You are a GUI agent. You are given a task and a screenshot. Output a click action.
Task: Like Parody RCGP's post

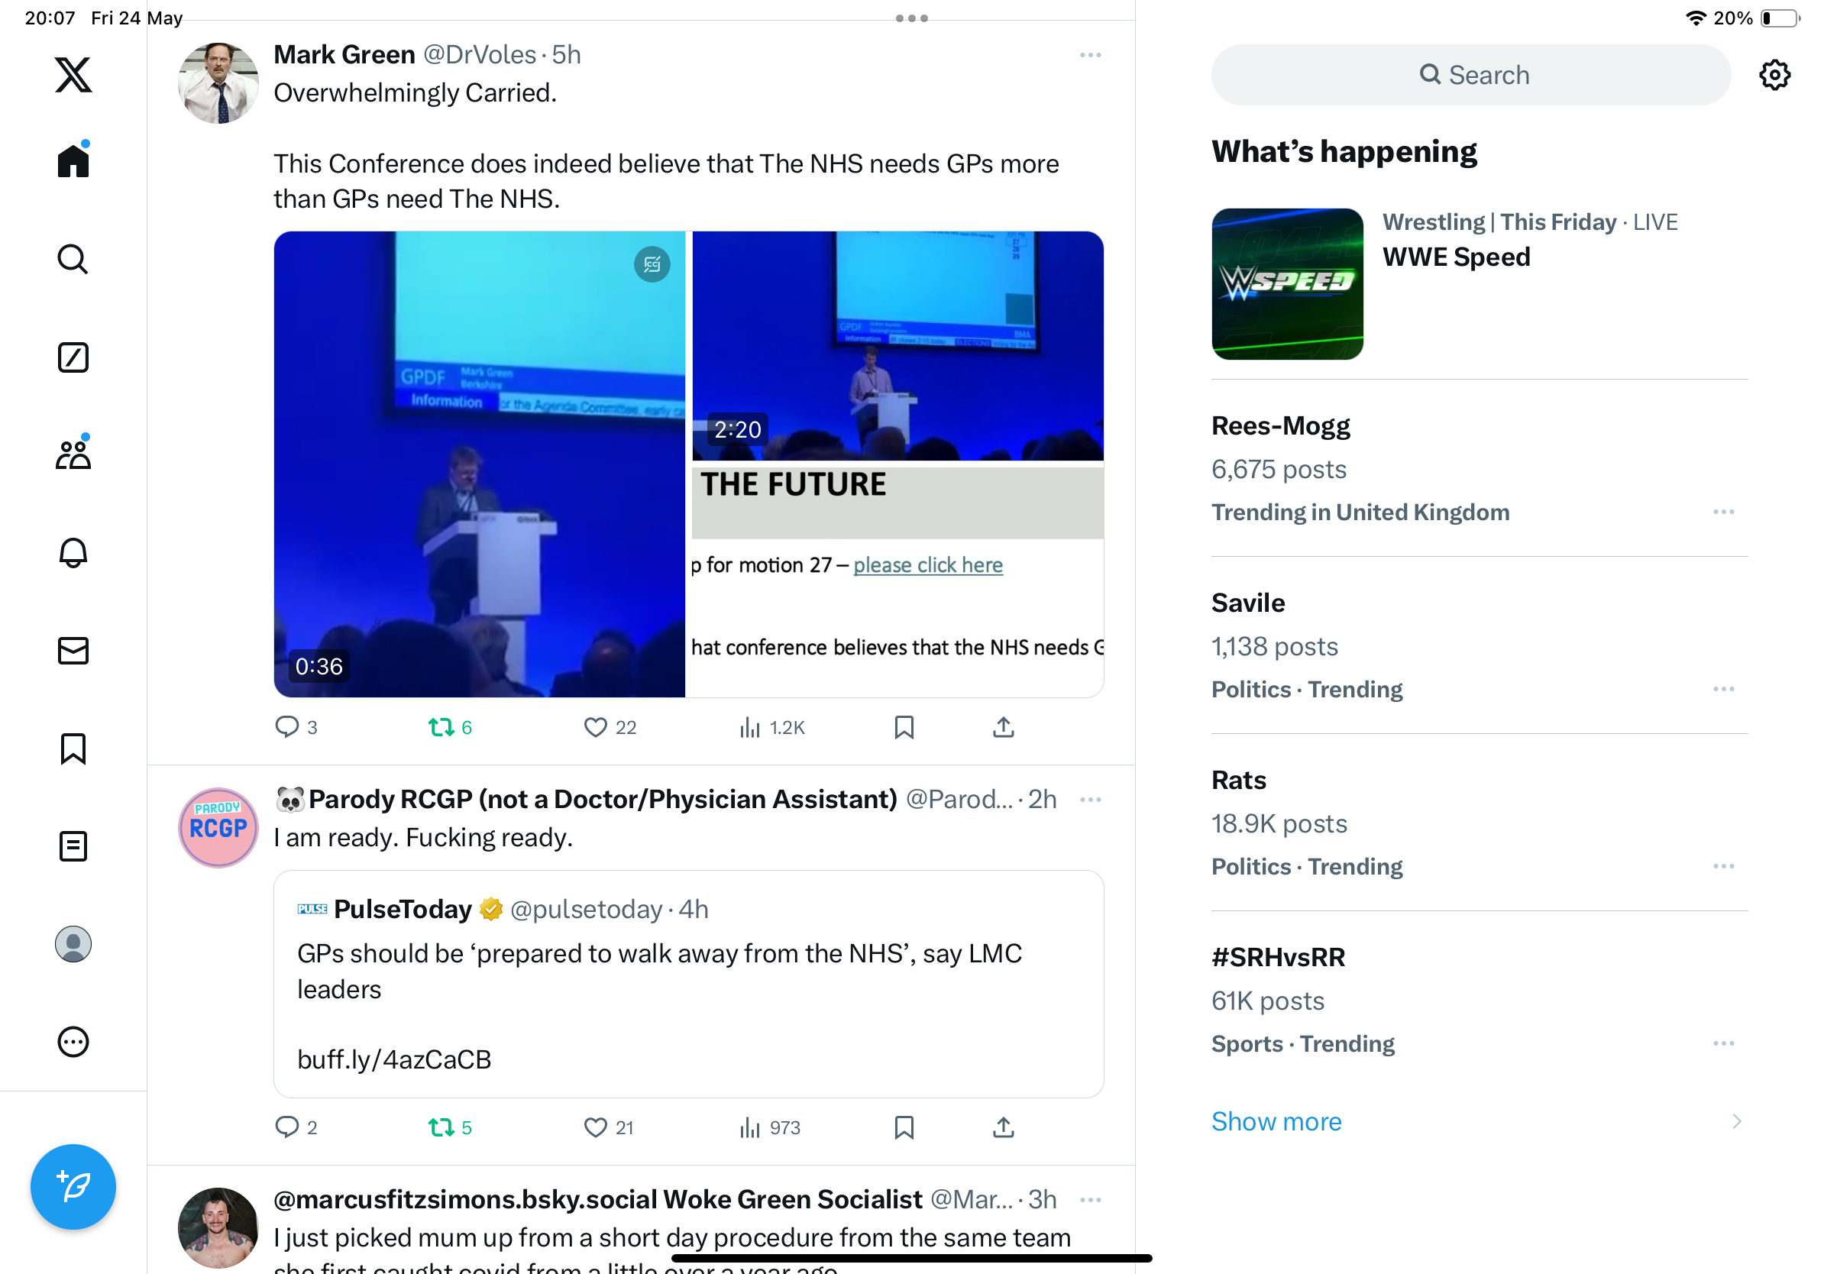pos(609,1127)
